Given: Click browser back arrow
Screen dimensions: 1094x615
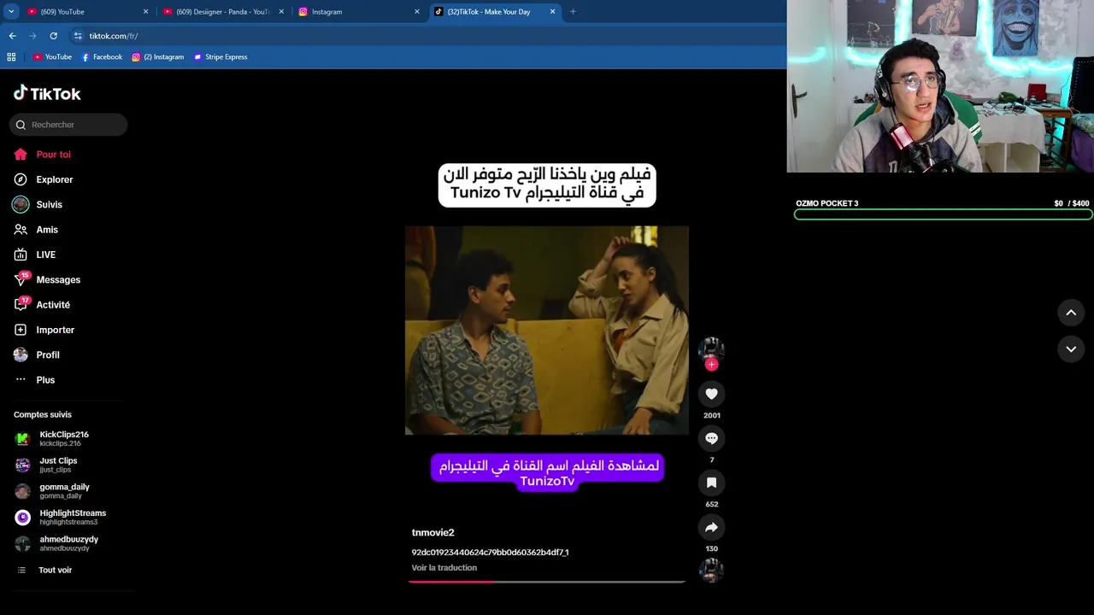Looking at the screenshot, I should pyautogui.click(x=12, y=36).
